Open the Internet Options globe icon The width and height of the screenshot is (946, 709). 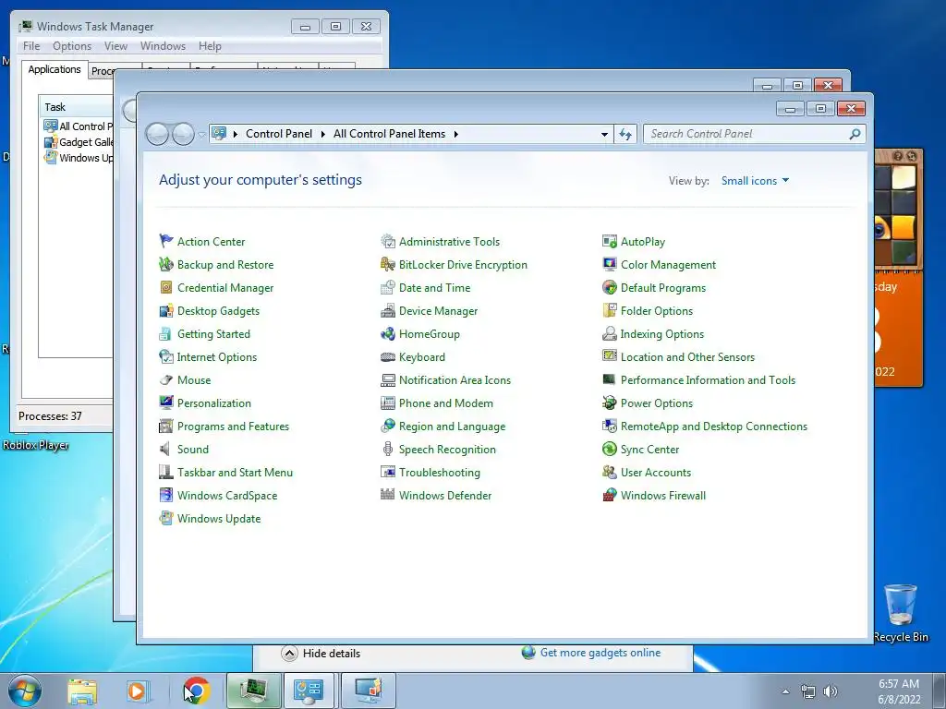[x=166, y=357]
